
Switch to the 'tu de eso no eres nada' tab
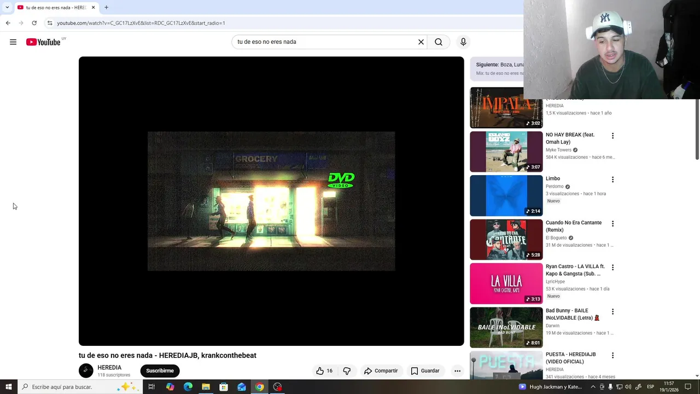coord(56,8)
